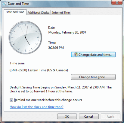Click the UAC shield icon on Change date button

pos(76,55)
